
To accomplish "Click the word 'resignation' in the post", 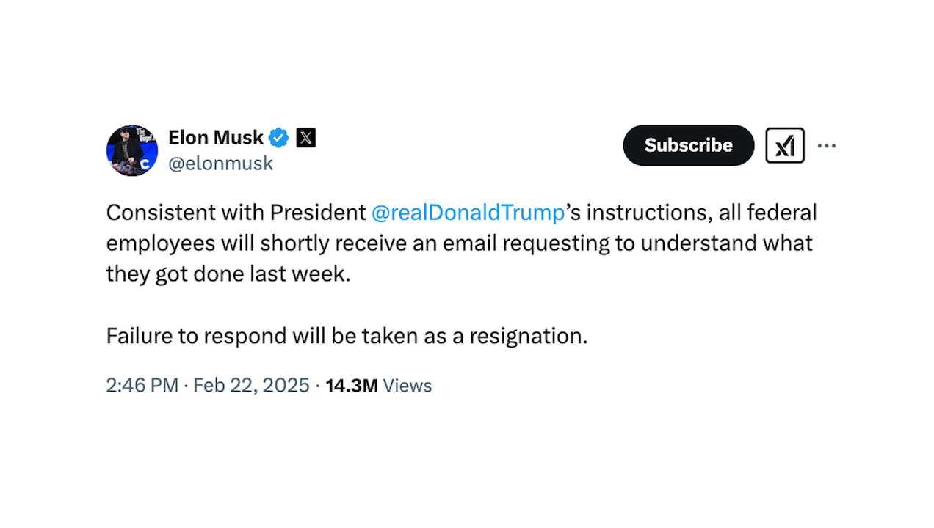I will click(528, 336).
